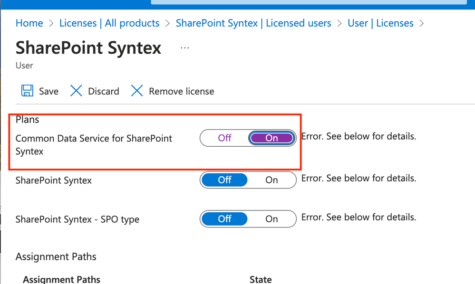Go to the Home breadcrumb

click(29, 23)
